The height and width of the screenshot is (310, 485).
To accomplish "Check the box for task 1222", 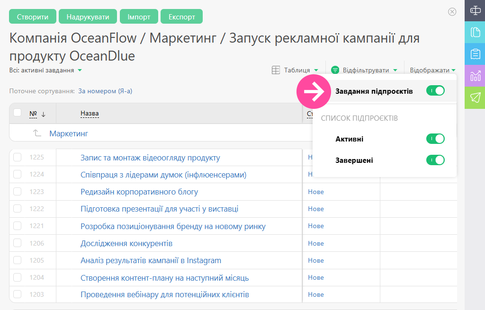I will click(18, 209).
